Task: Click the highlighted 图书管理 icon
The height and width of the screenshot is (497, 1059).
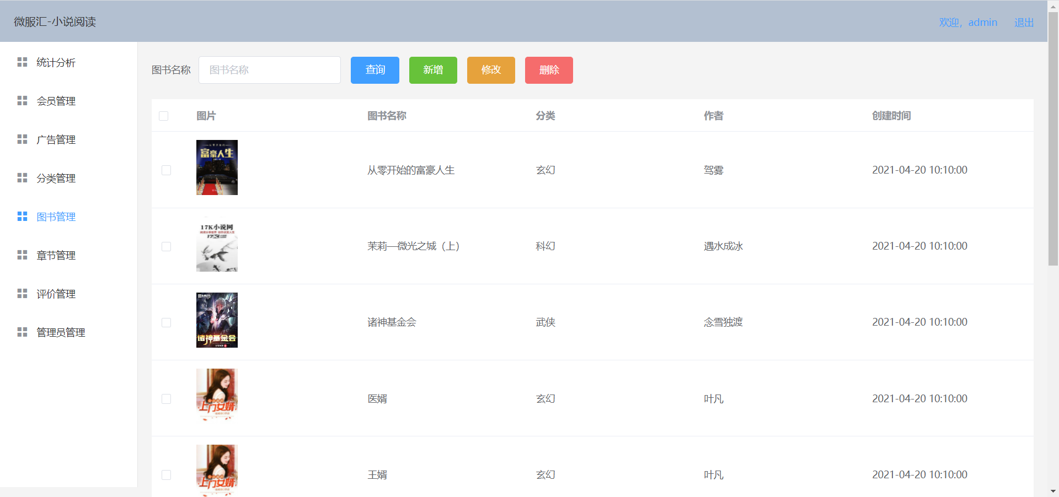Action: pos(22,217)
